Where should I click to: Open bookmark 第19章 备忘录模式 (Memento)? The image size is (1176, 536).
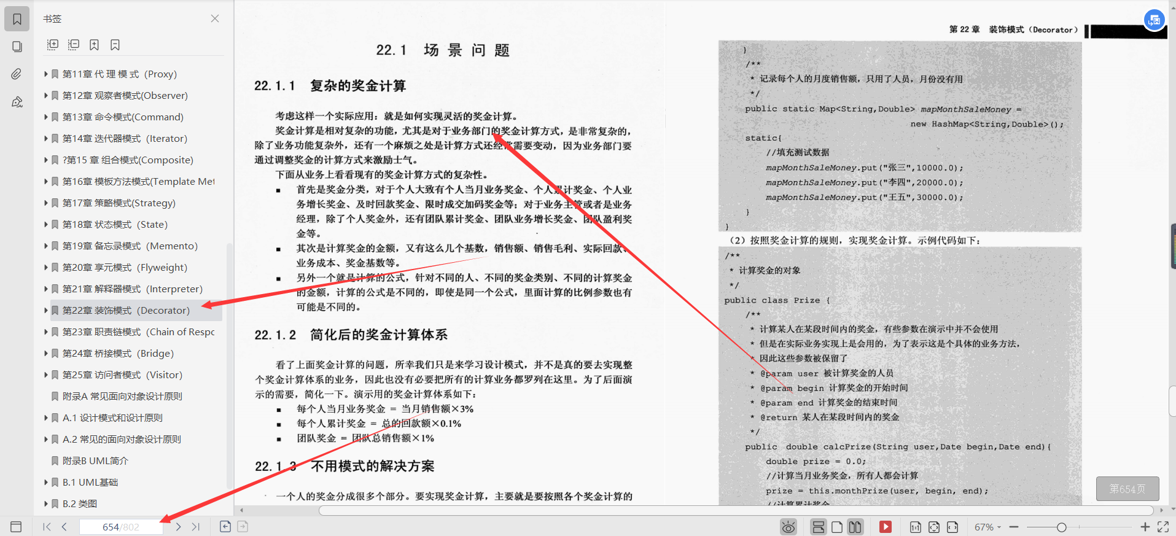[x=130, y=246]
